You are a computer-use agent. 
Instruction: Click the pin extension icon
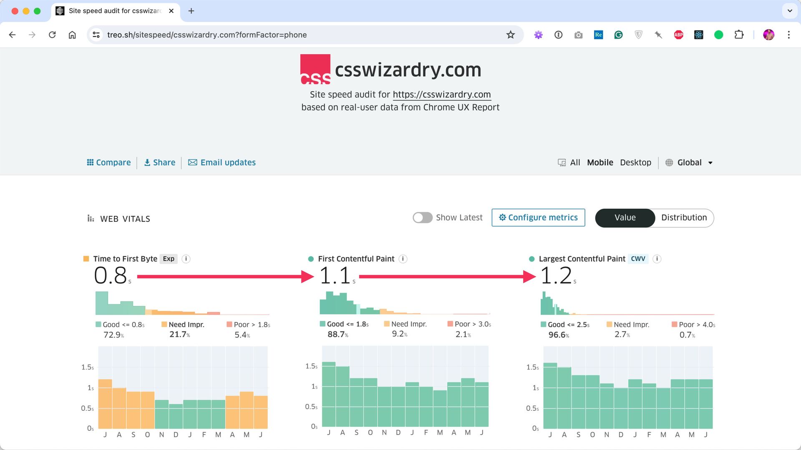pos(658,35)
